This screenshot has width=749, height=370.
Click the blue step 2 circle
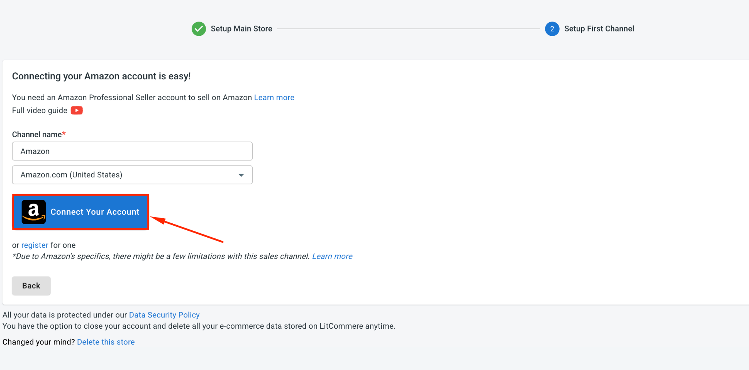point(552,29)
